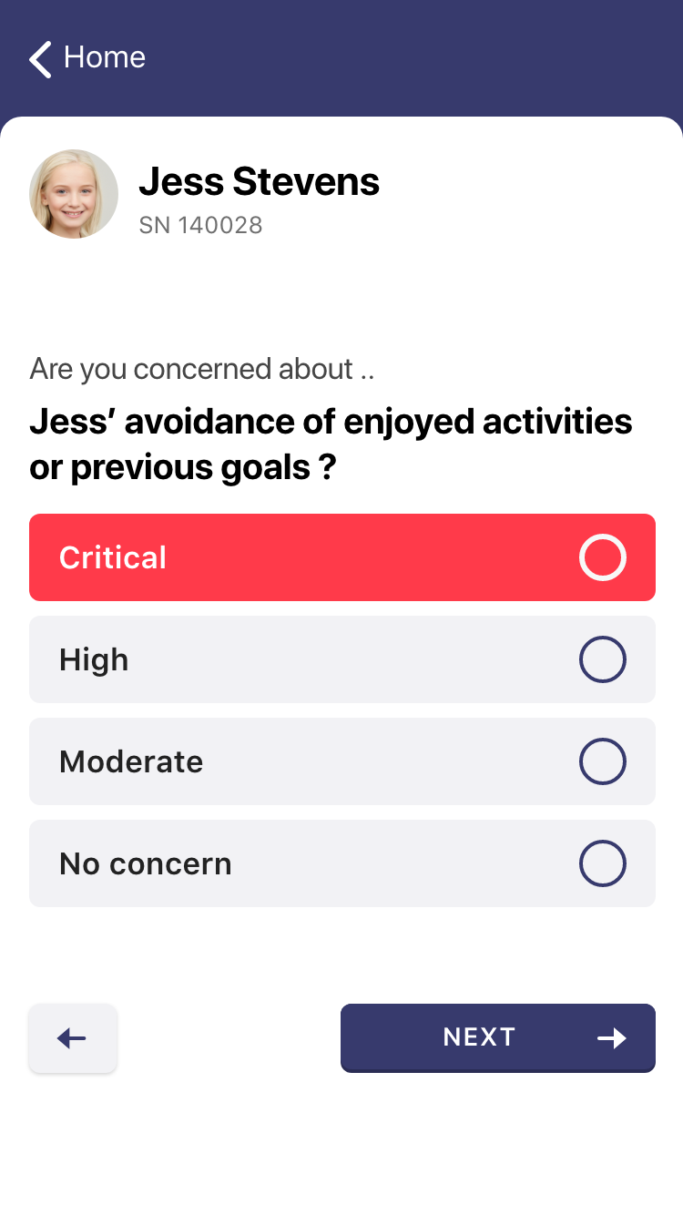Click the Critical option label

click(113, 557)
